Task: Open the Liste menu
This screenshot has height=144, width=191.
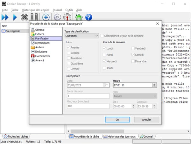Action: pyautogui.click(x=5, y=10)
